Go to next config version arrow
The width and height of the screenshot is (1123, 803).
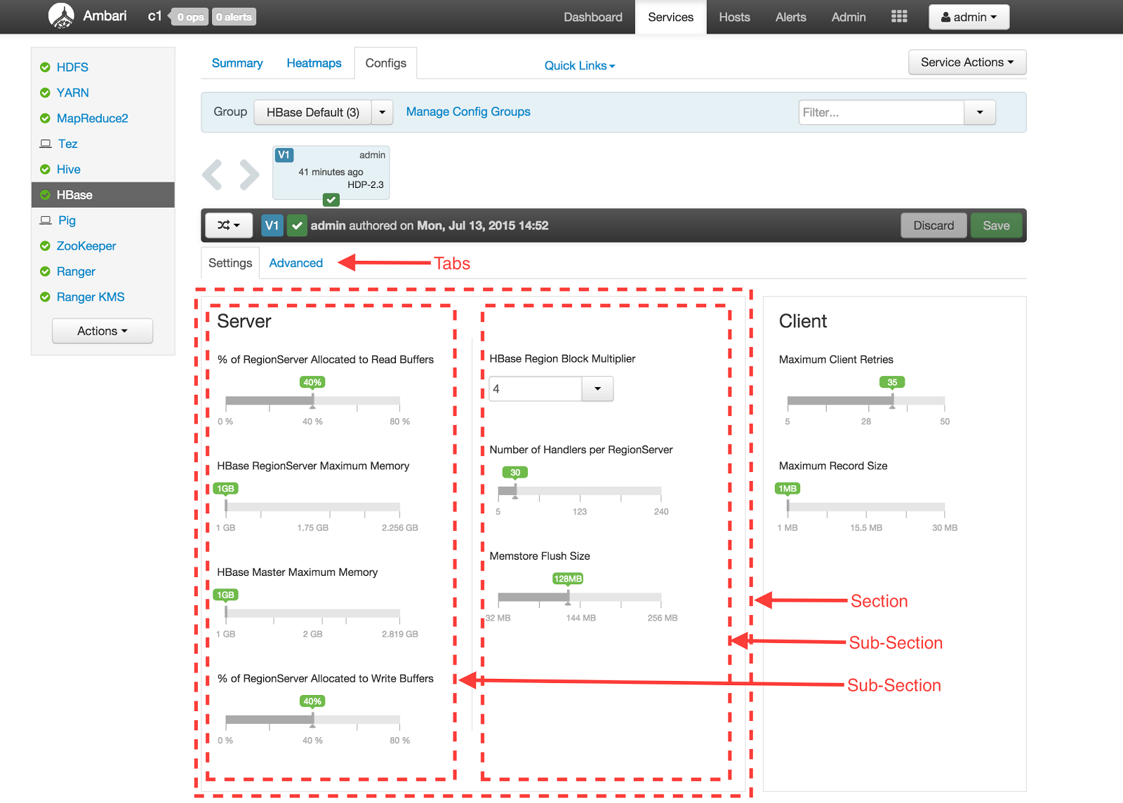click(249, 175)
